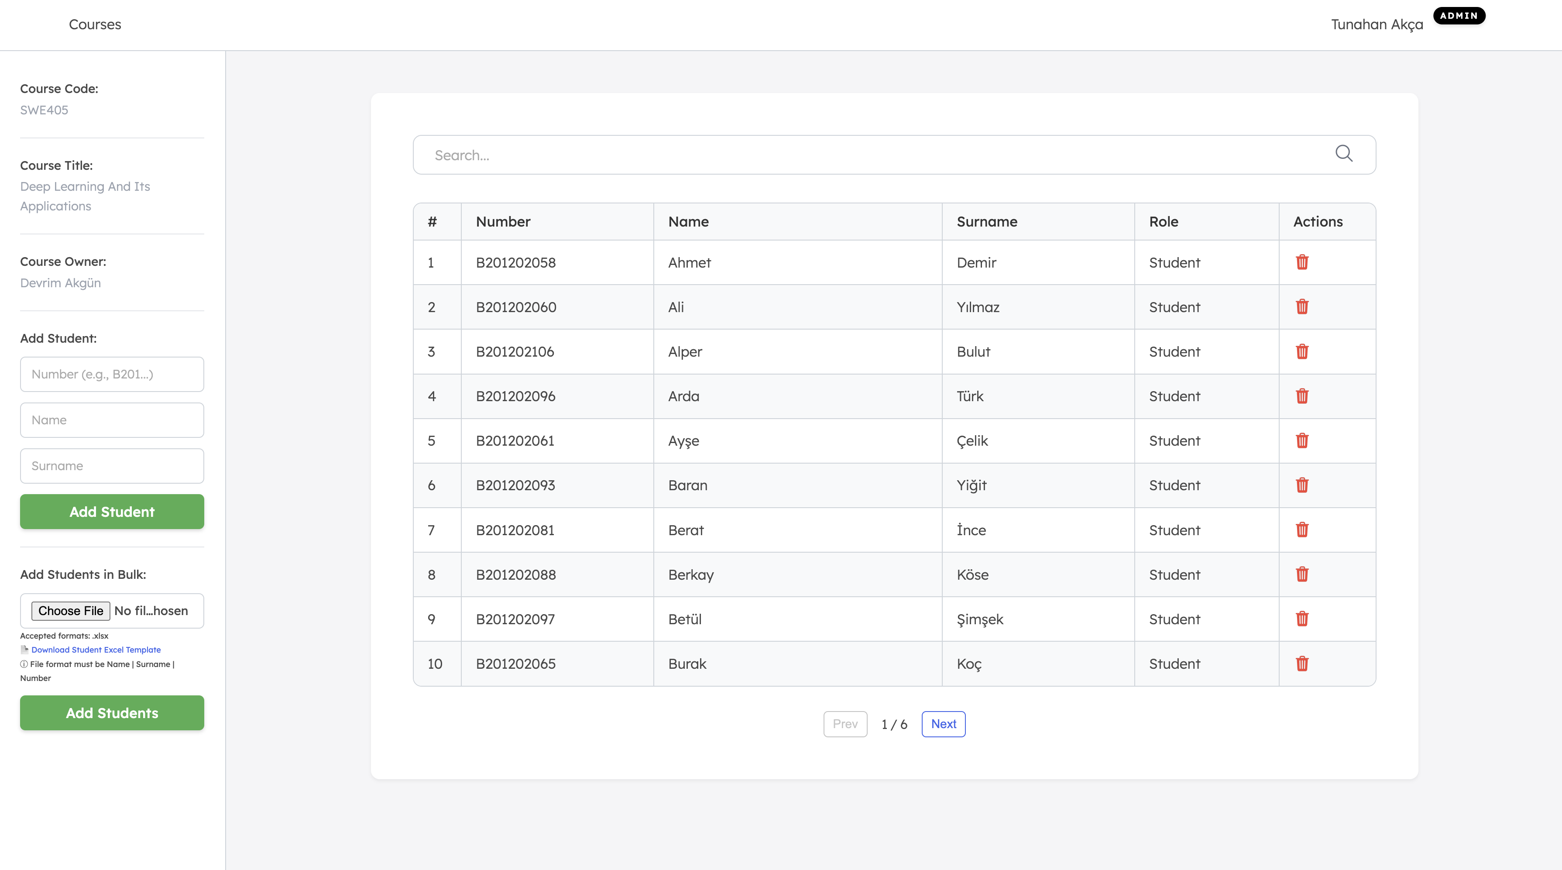Image resolution: width=1562 pixels, height=870 pixels.
Task: Focus the Name input in Add Student
Action: [x=112, y=420]
